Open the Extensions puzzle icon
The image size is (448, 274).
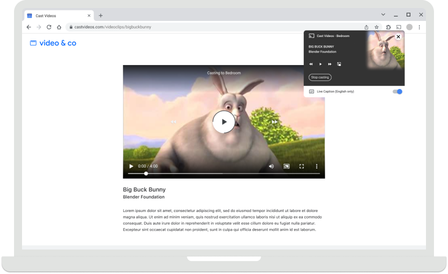tap(388, 27)
